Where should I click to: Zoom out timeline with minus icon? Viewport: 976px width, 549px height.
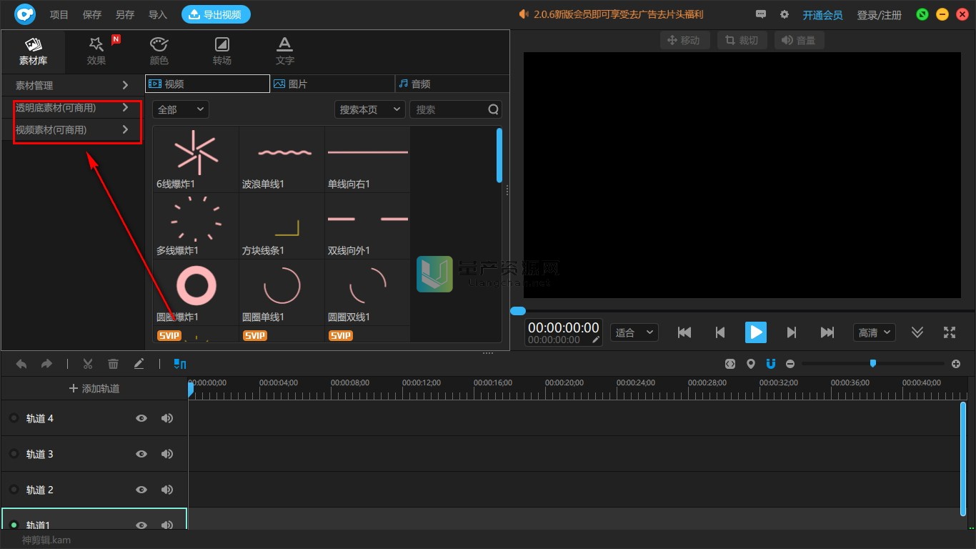(x=790, y=364)
